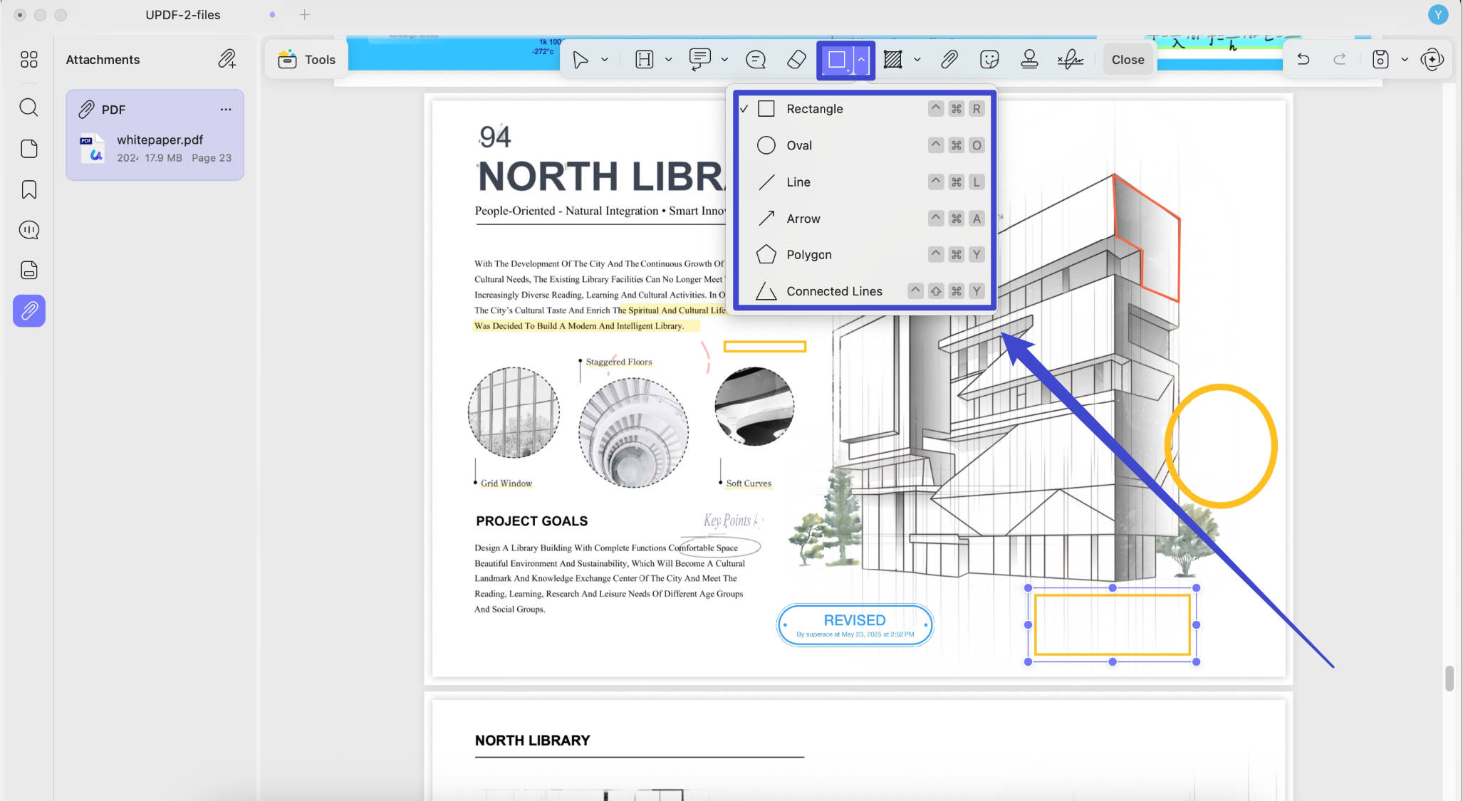This screenshot has height=801, width=1463.
Task: Switch shape to Oval
Action: pyautogui.click(x=864, y=145)
